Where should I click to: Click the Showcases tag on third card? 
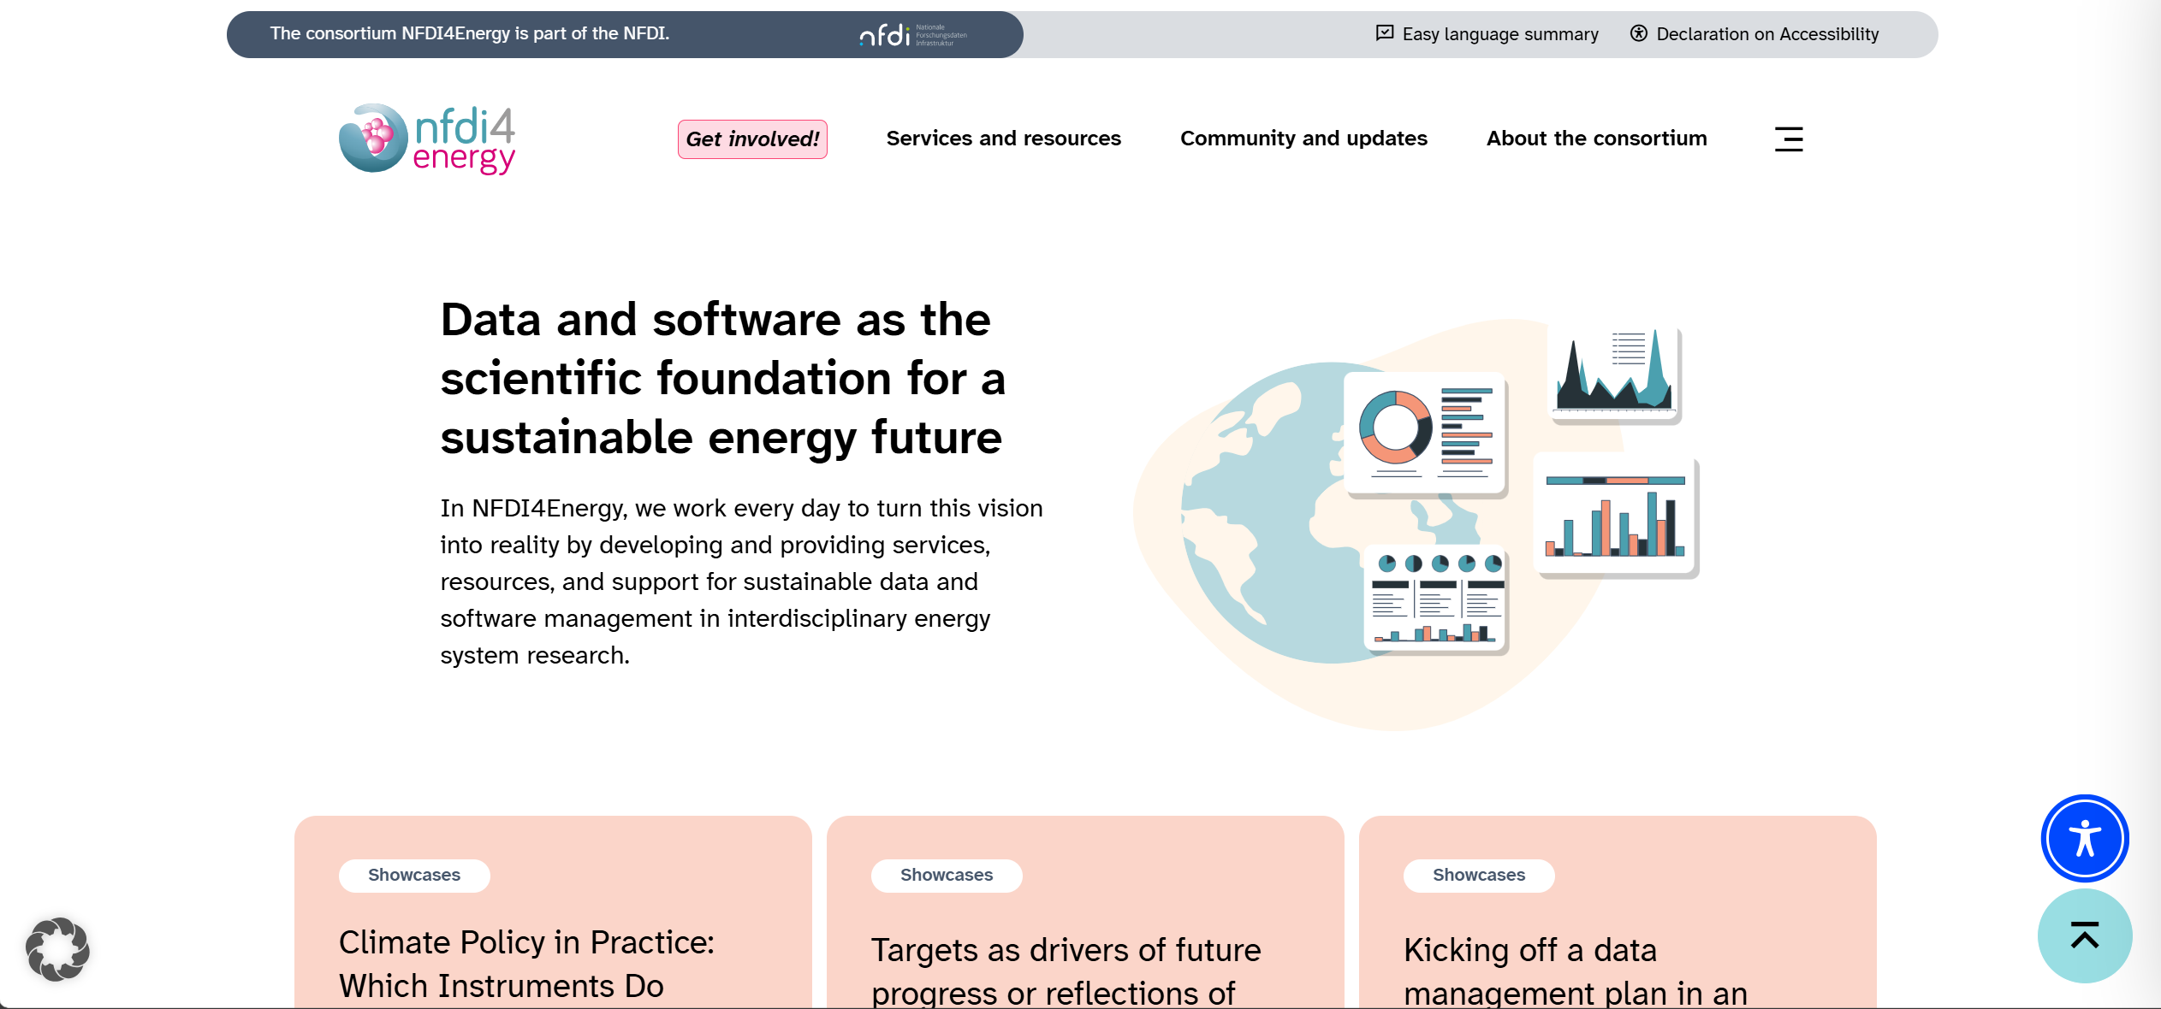pyautogui.click(x=1479, y=875)
